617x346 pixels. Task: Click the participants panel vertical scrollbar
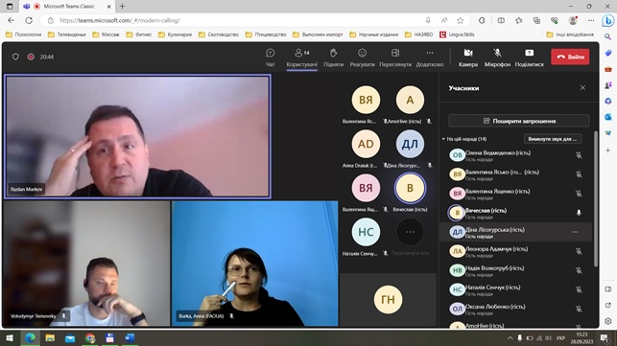tap(595, 199)
